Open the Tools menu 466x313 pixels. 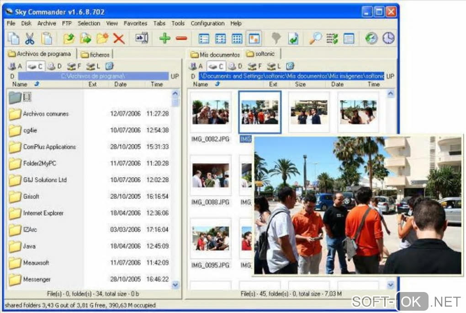click(178, 23)
